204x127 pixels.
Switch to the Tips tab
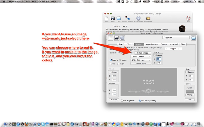(183, 44)
